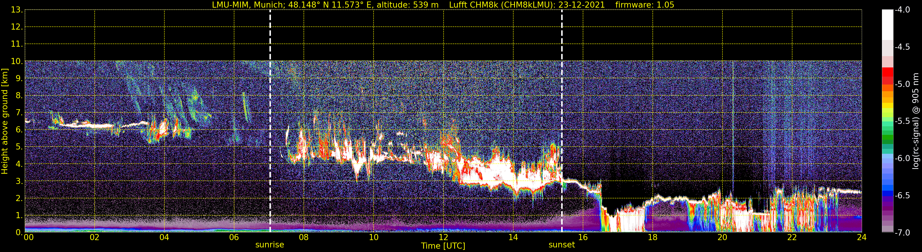
Task: Click the '04' time axis tick label
Action: [164, 237]
